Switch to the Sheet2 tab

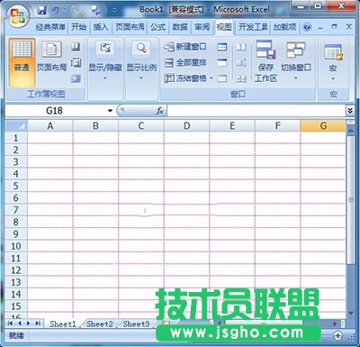pos(100,324)
